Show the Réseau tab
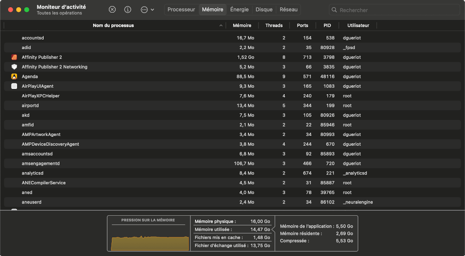 [288, 9]
